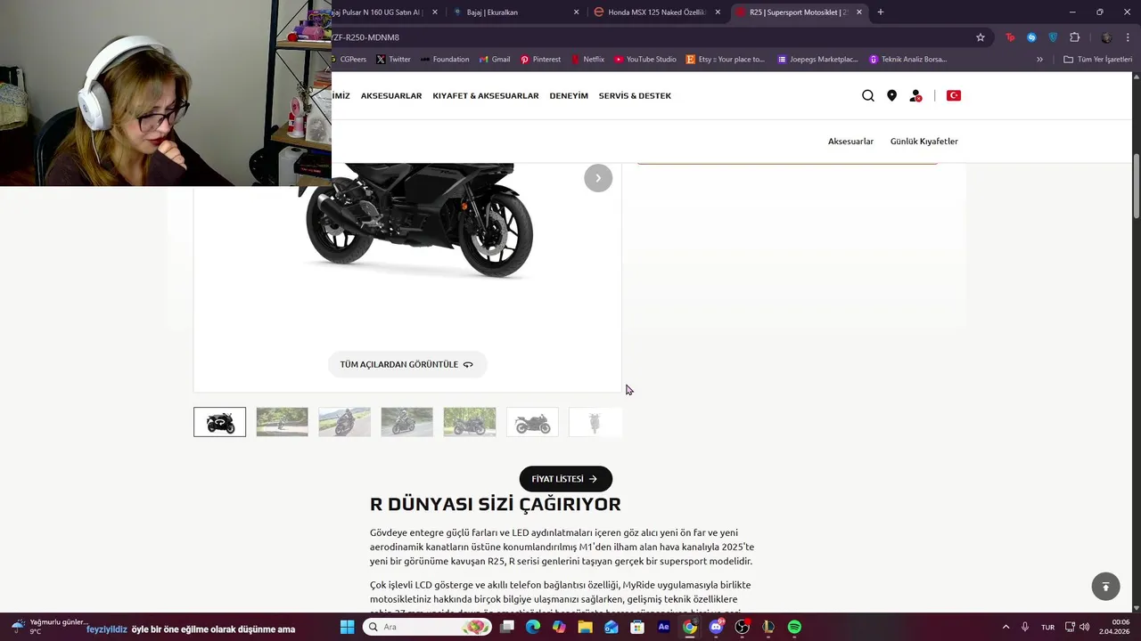Open the CGPeers bookmark
This screenshot has width=1141, height=641.
[x=349, y=60]
